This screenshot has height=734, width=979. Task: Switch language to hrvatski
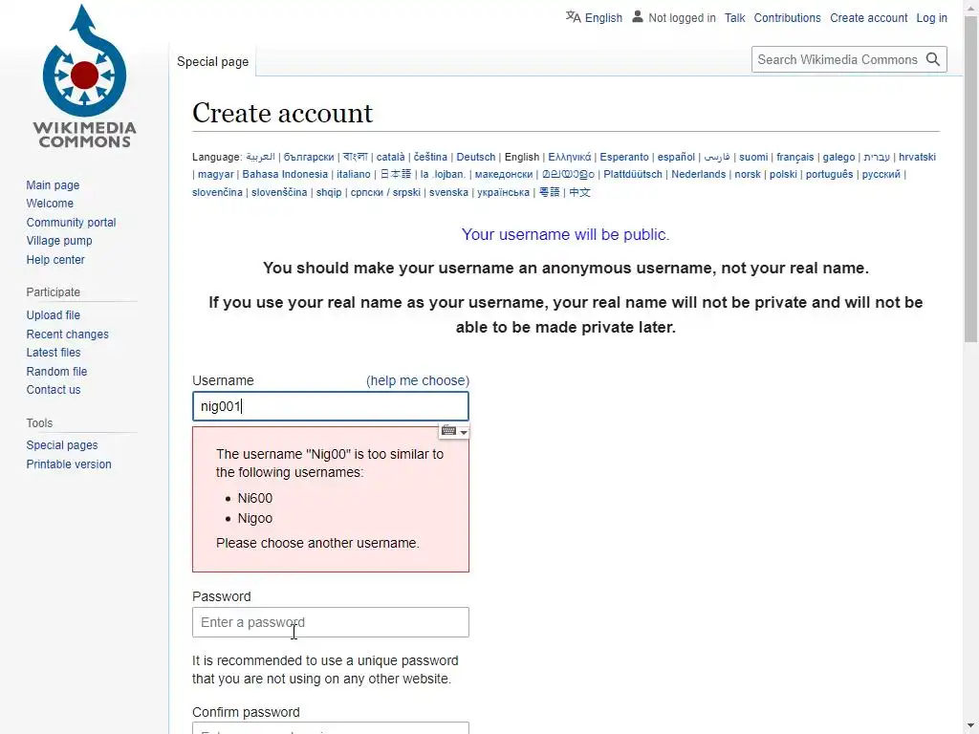pyautogui.click(x=917, y=157)
